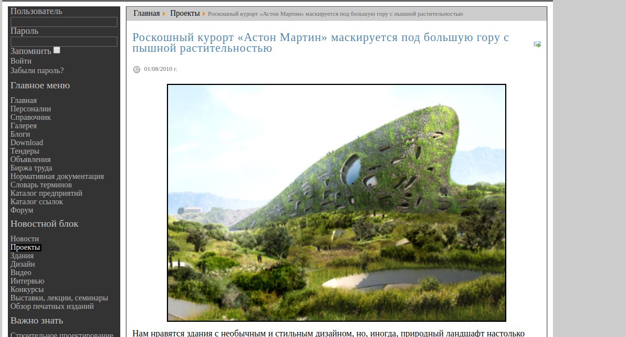
Task: Click Проекты in the breadcrumb
Action: pyautogui.click(x=185, y=13)
